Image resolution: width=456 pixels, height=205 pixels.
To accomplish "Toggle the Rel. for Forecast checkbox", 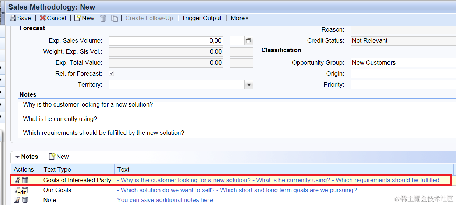I will (x=111, y=73).
